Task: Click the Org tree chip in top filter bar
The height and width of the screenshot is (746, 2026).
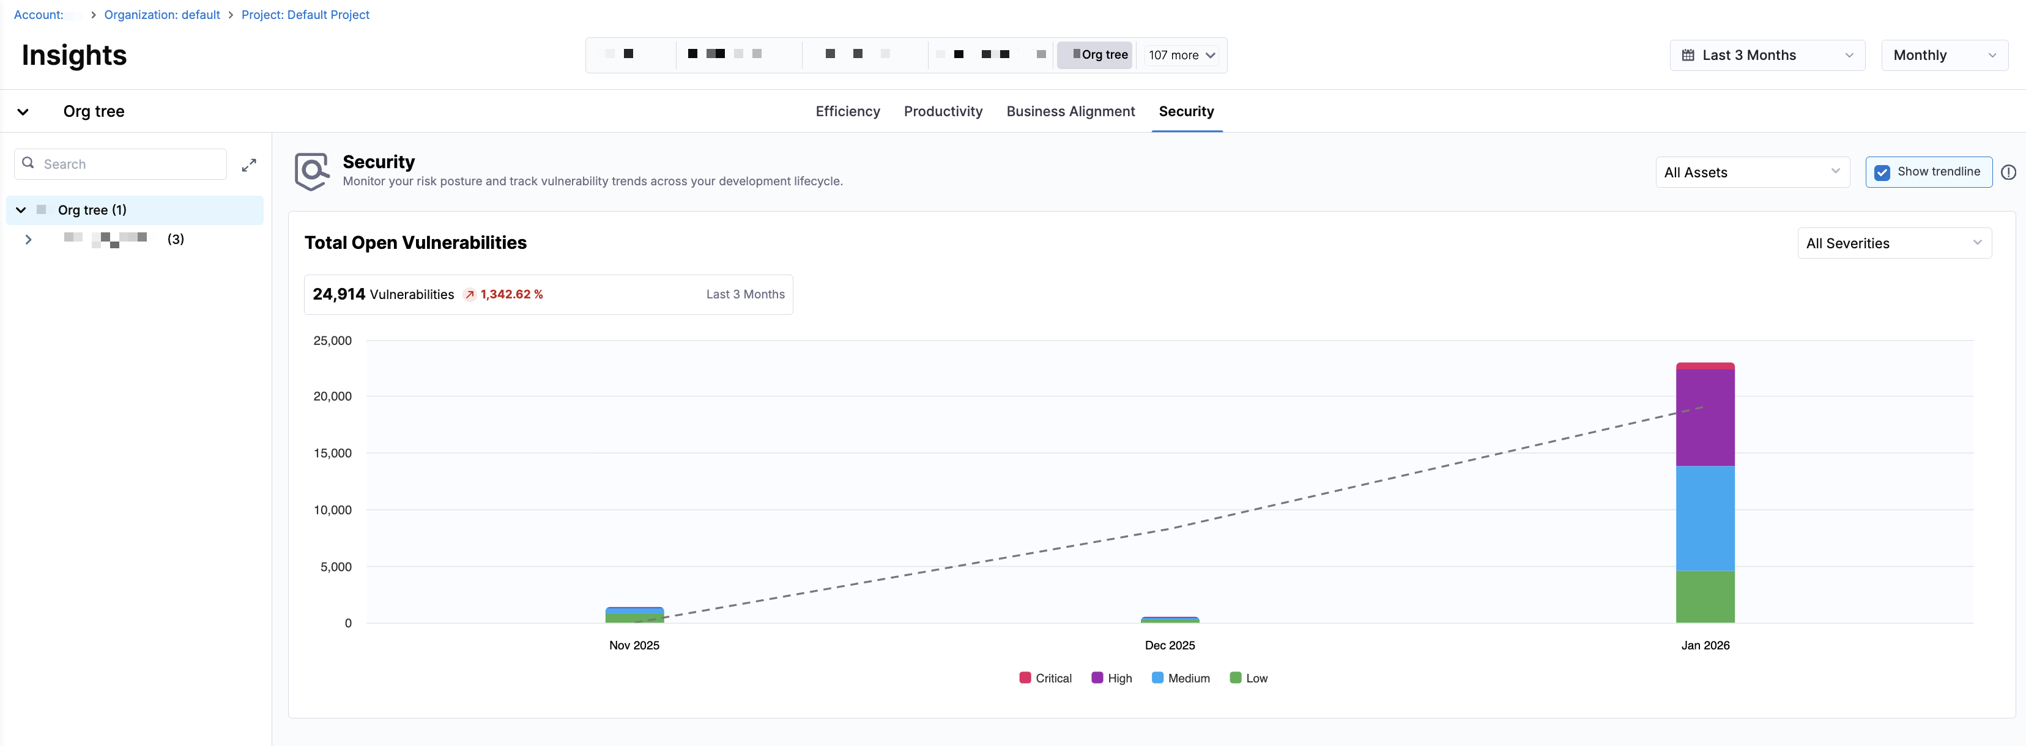Action: tap(1095, 55)
